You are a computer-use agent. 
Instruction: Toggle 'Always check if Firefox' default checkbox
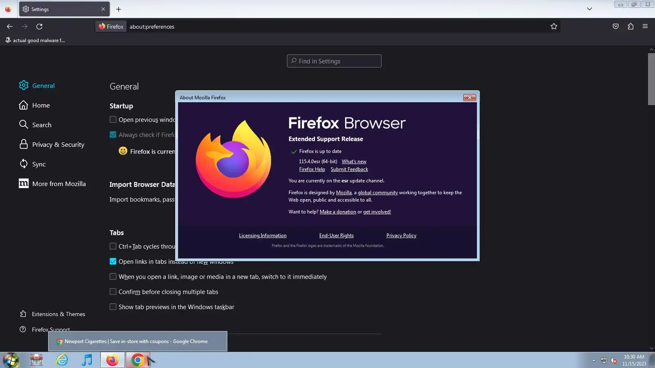(113, 135)
